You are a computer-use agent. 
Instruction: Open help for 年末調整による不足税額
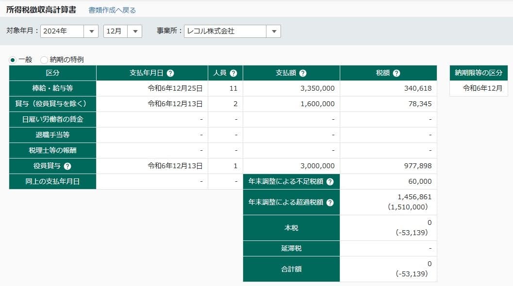coord(330,182)
